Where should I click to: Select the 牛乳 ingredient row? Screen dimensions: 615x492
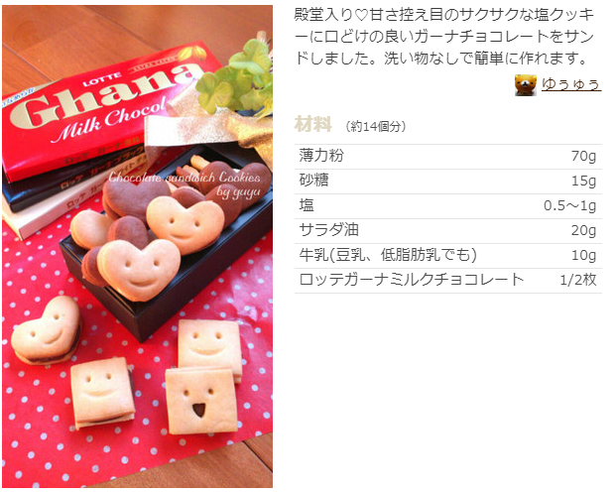[448, 255]
